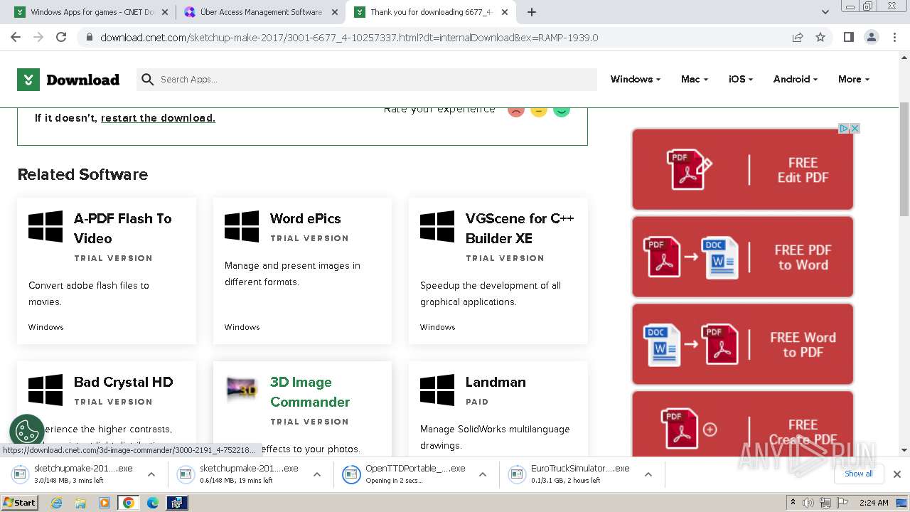Click the page vertical scrollbar
Image resolution: width=910 pixels, height=512 pixels.
(x=904, y=159)
